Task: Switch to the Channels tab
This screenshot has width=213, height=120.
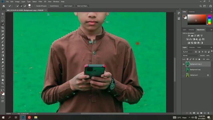Action: pos(192,47)
